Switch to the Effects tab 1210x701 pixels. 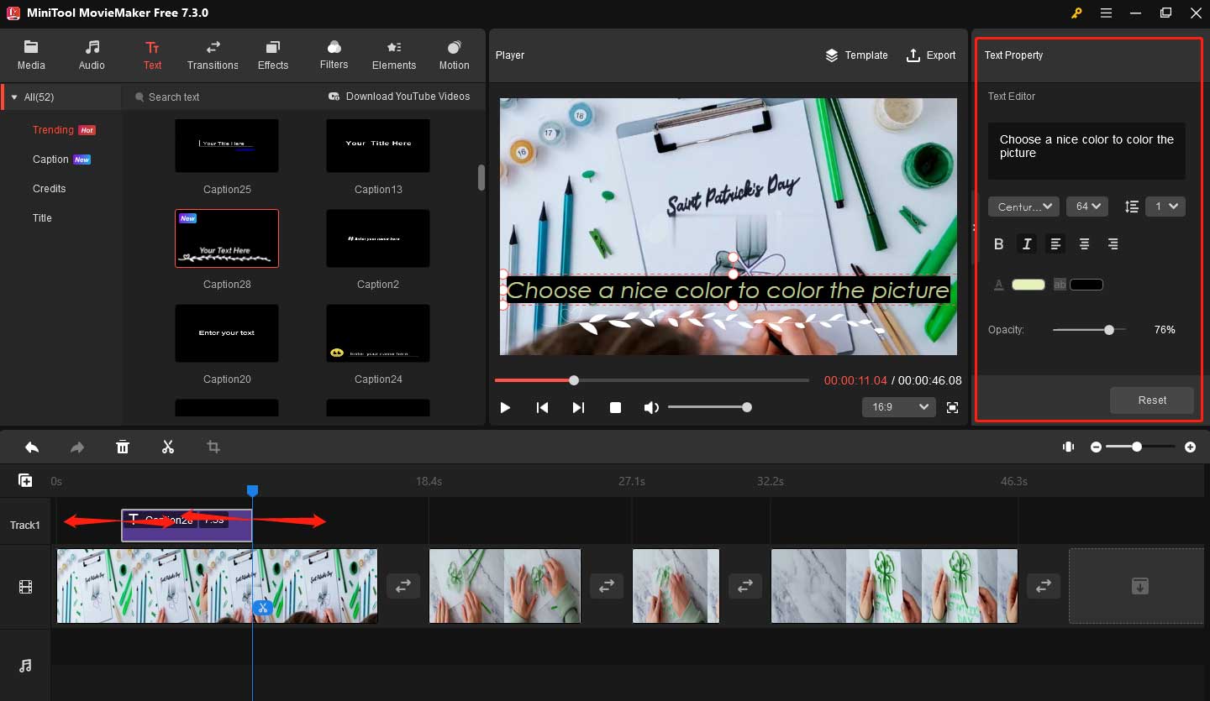click(x=273, y=55)
